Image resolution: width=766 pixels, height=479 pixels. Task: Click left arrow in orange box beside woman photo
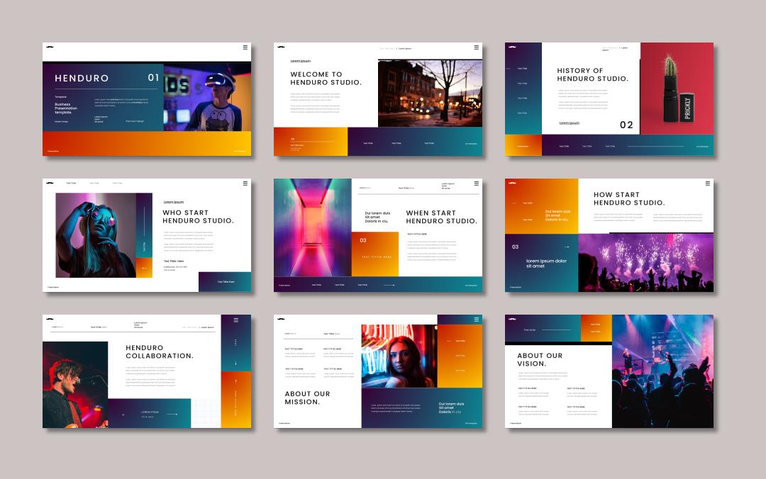pyautogui.click(x=144, y=269)
